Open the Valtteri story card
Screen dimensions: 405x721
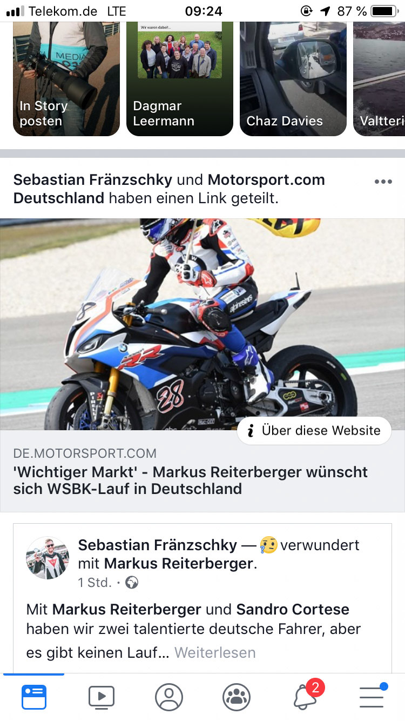pyautogui.click(x=379, y=79)
